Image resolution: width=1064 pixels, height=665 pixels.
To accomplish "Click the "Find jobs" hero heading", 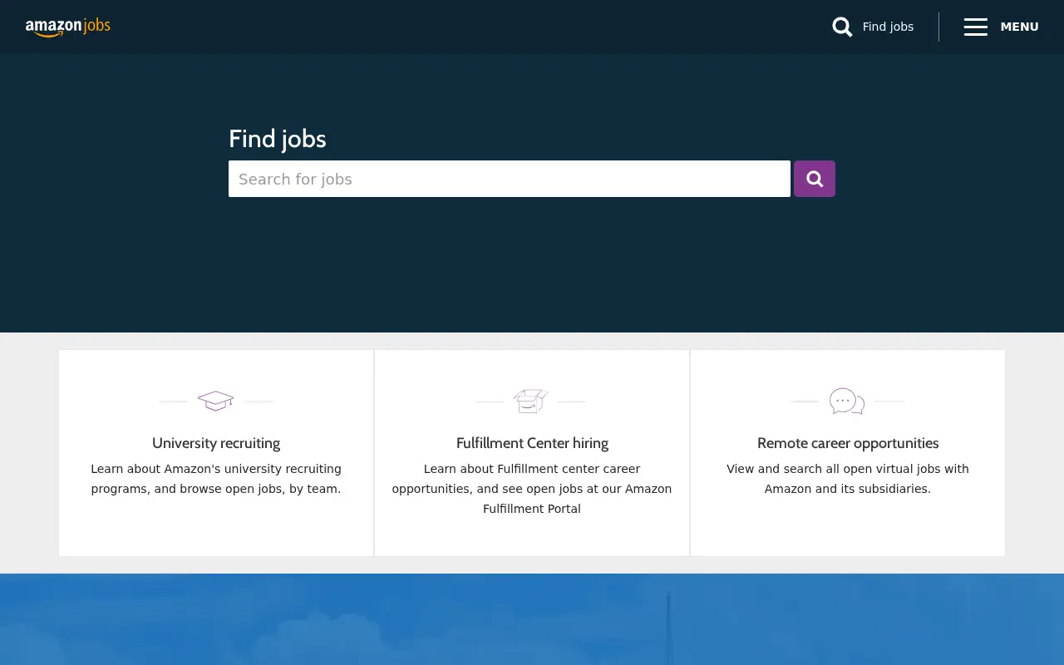I will [x=278, y=139].
